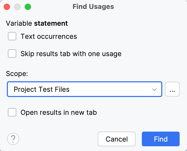Screen dimensions: 187x151
Task: Toggle Skip results tab with one usage checkbox
Action: pyautogui.click(x=12, y=54)
